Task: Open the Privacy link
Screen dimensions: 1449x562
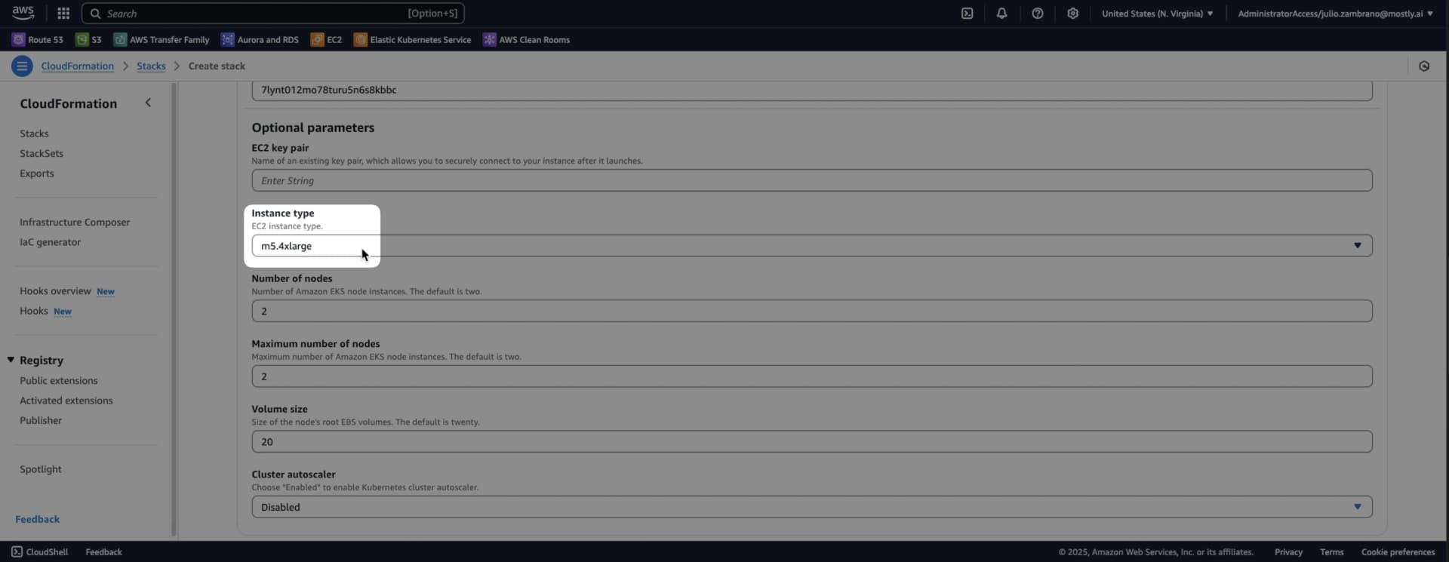Action: click(1288, 552)
